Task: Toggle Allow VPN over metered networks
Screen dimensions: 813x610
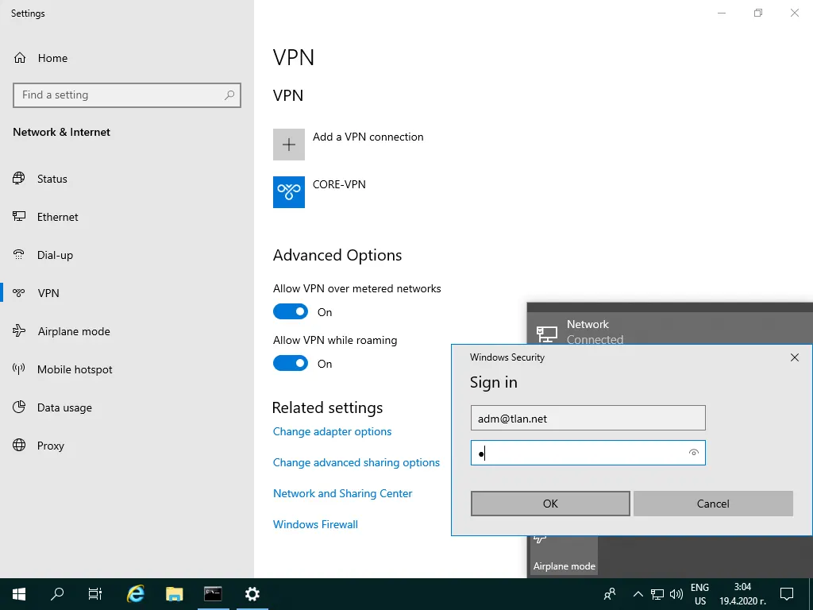Action: (291, 311)
